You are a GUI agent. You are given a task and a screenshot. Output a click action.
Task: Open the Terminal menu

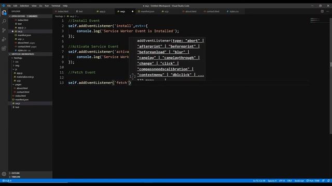click(56, 6)
